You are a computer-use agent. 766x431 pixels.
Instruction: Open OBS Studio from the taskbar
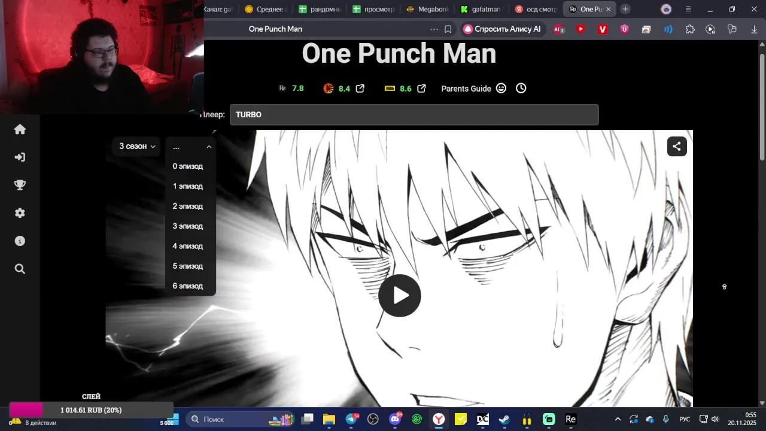[x=373, y=419]
